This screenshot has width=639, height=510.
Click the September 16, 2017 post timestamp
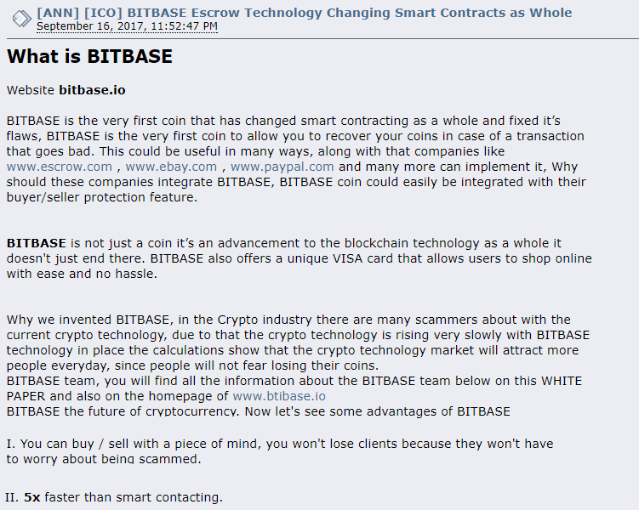127,26
